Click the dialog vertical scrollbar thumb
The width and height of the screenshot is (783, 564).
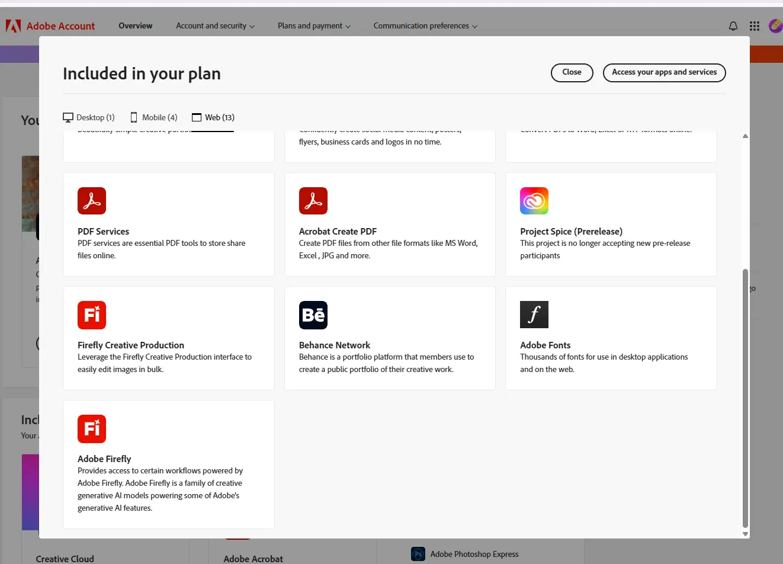pos(745,398)
